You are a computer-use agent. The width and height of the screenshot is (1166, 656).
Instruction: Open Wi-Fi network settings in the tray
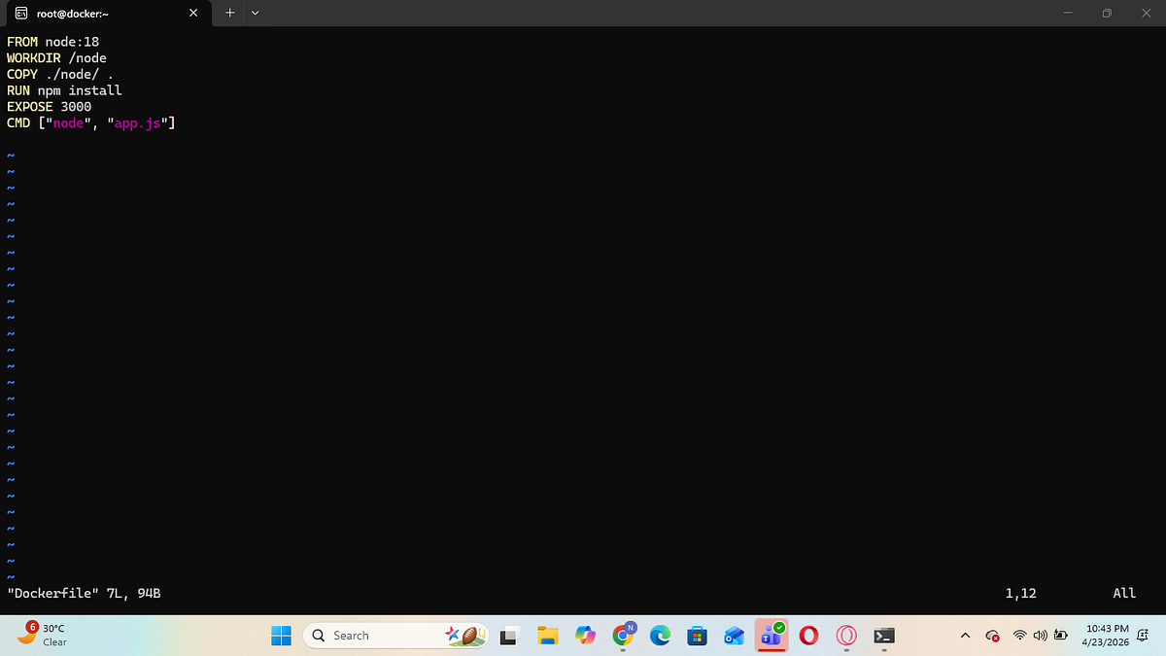tap(1019, 636)
